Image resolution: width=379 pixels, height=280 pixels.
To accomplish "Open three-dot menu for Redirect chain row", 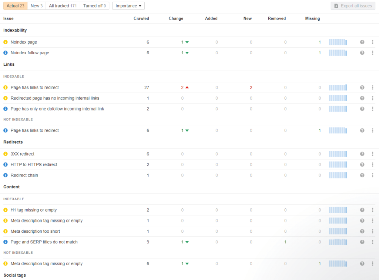I will [x=372, y=175].
